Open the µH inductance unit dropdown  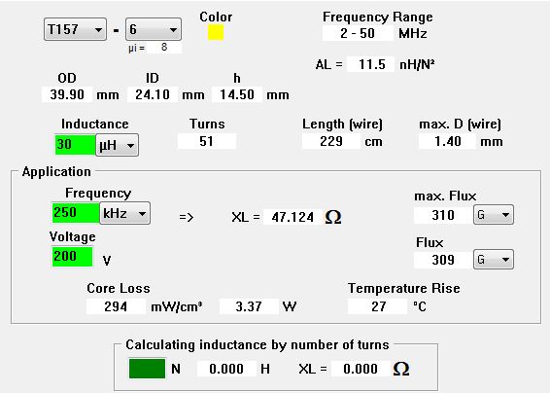tap(118, 145)
